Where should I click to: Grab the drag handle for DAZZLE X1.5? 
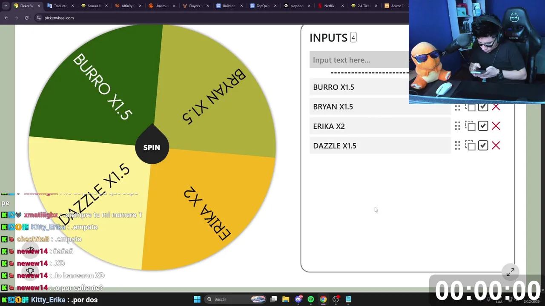457,145
